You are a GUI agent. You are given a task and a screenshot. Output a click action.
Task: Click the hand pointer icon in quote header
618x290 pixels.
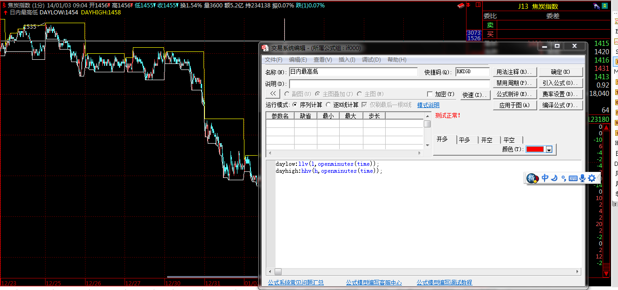pyautogui.click(x=597, y=6)
